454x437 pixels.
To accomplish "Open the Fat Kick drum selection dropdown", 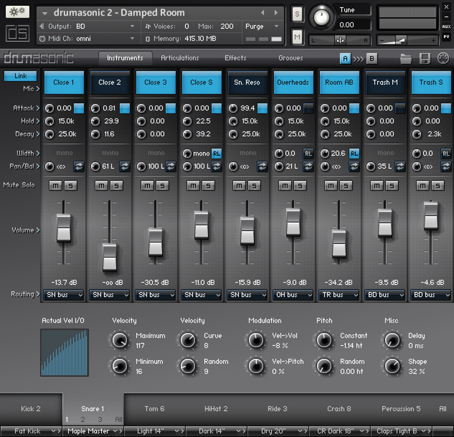I will pyautogui.click(x=31, y=431).
